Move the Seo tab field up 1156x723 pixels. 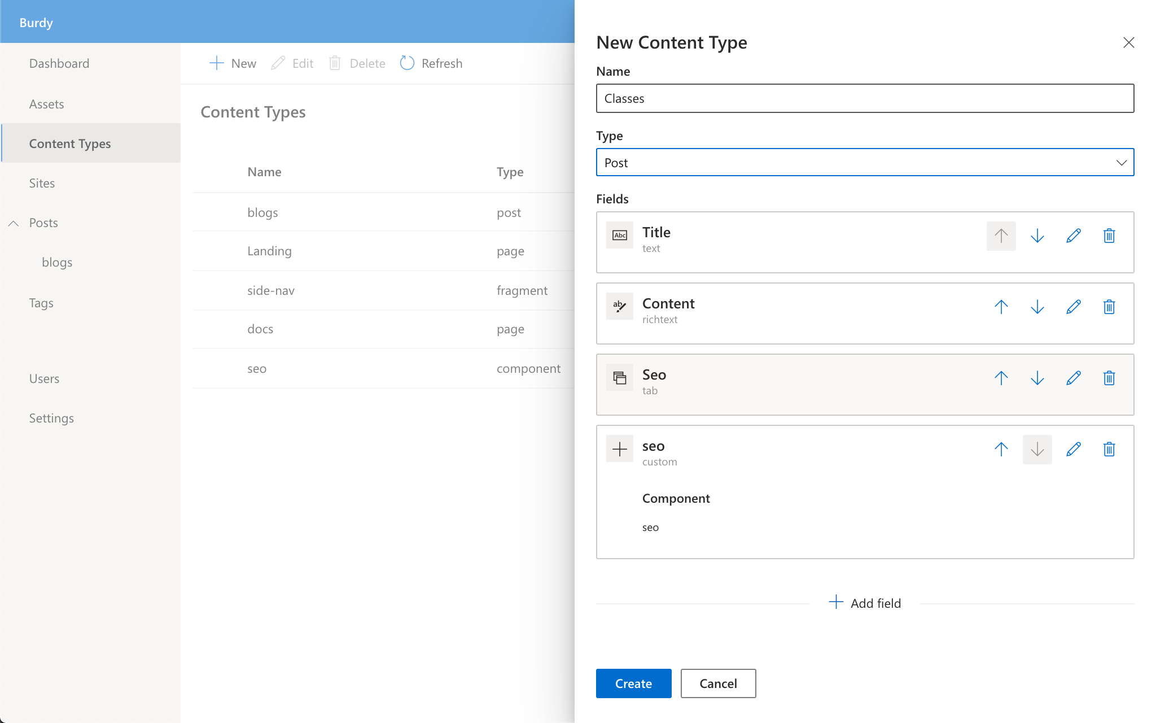(1001, 378)
